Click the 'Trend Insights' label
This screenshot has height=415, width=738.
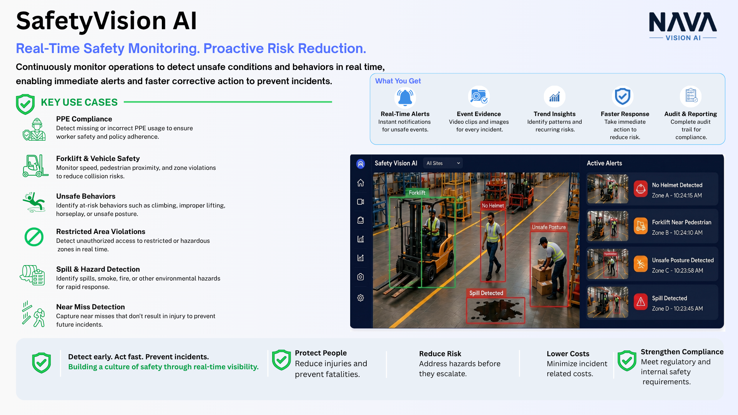coord(555,114)
